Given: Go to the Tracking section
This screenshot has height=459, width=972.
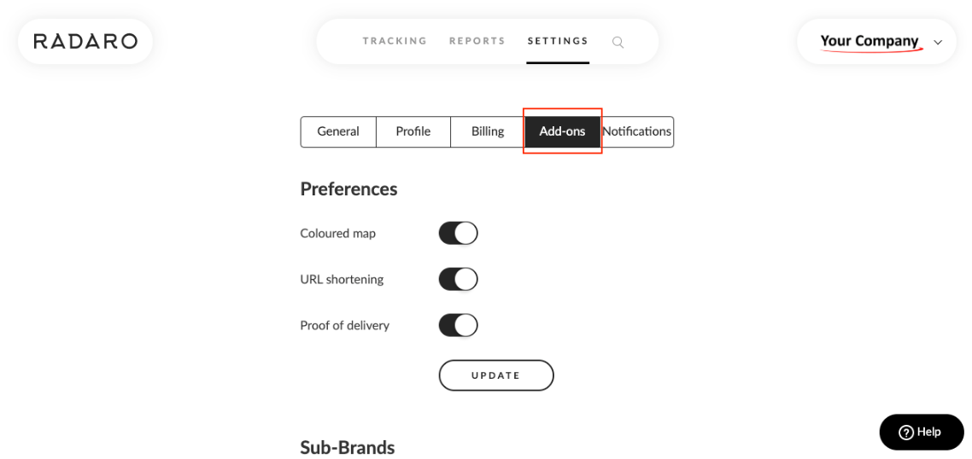Looking at the screenshot, I should [395, 41].
